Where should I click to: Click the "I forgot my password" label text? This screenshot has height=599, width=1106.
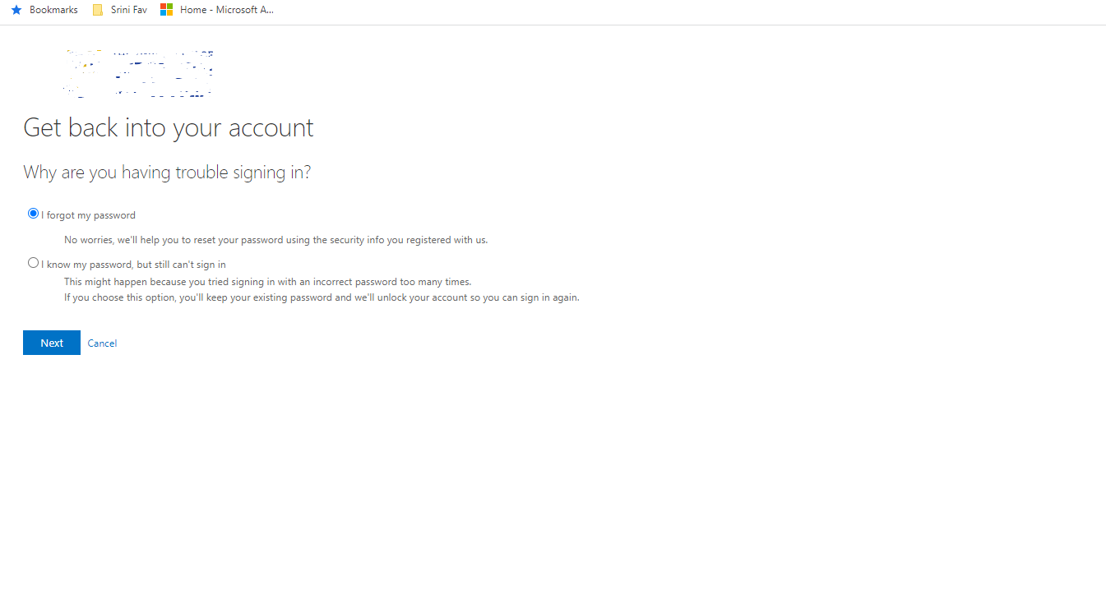click(86, 214)
